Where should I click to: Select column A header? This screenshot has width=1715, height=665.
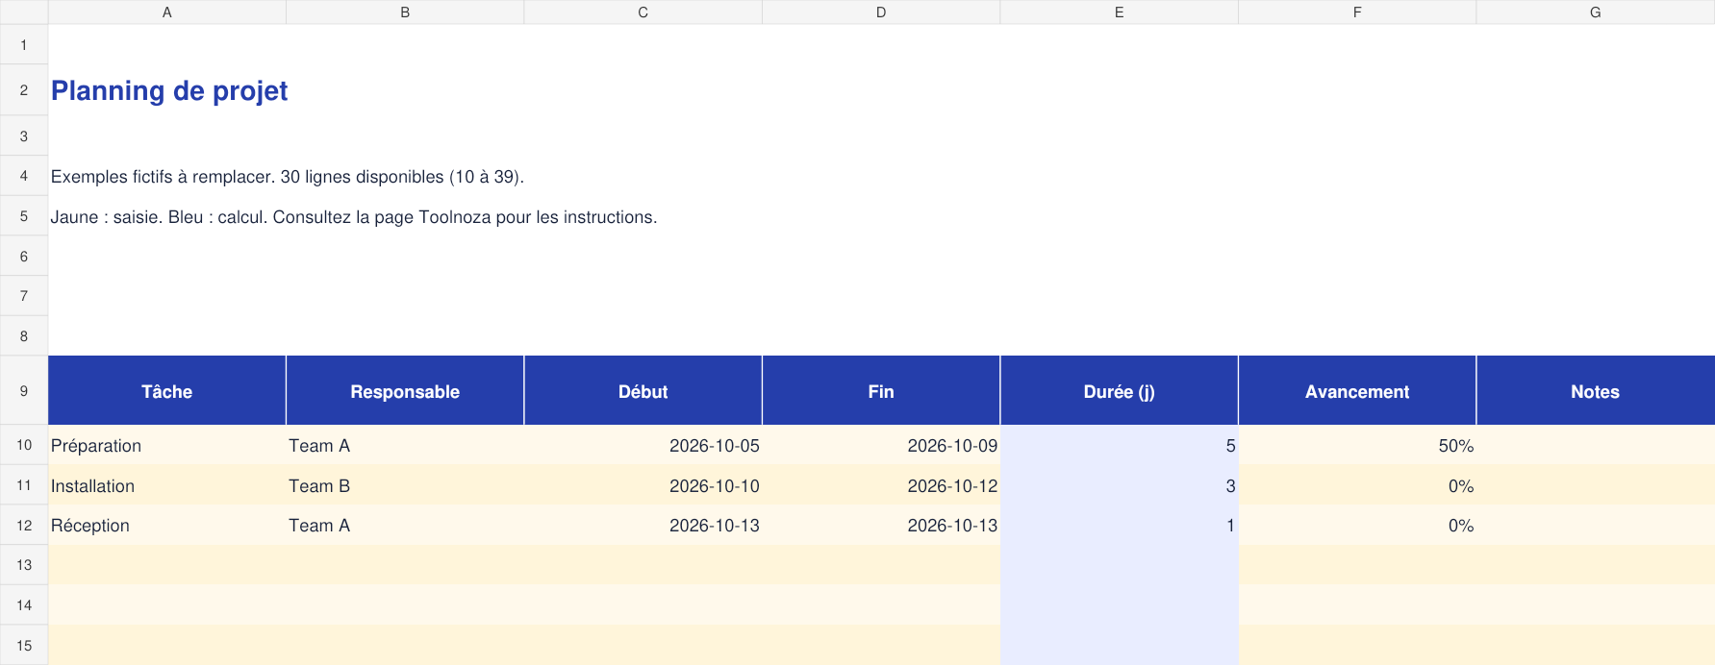coord(167,12)
